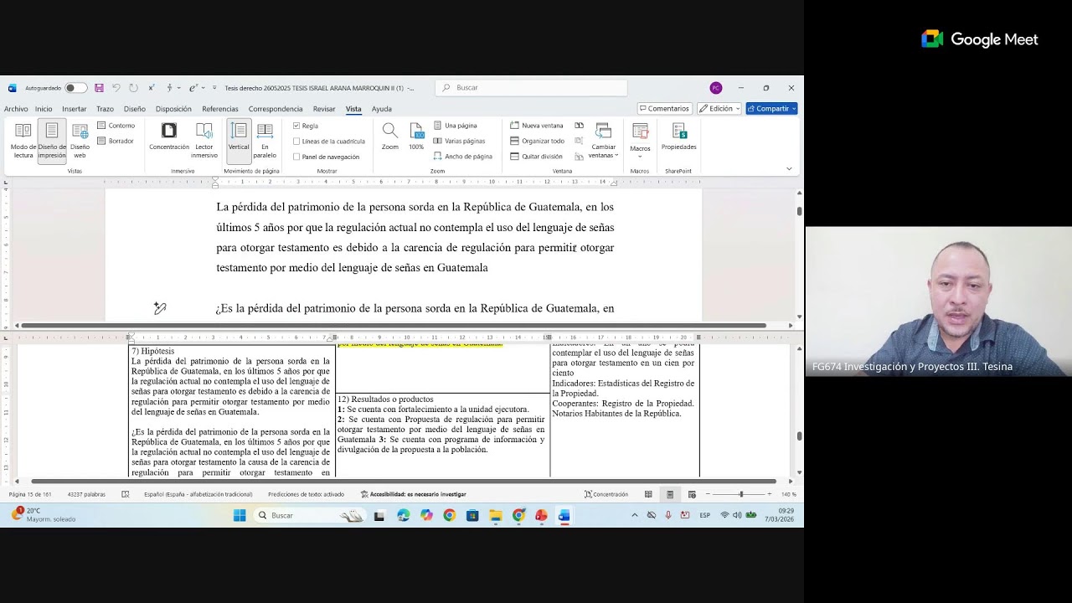Select En paralelo page movement
Screen dimensions: 1072x603
click(x=265, y=141)
